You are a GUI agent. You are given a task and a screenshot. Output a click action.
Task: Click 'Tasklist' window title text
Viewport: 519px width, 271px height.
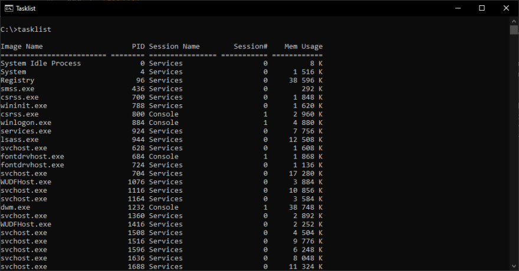(26, 8)
